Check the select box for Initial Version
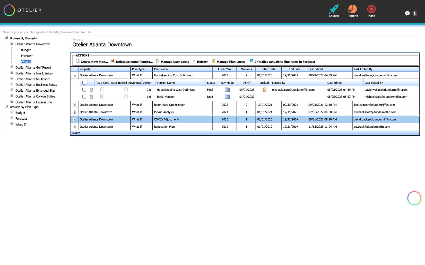This screenshot has height=265, width=425. point(84,97)
